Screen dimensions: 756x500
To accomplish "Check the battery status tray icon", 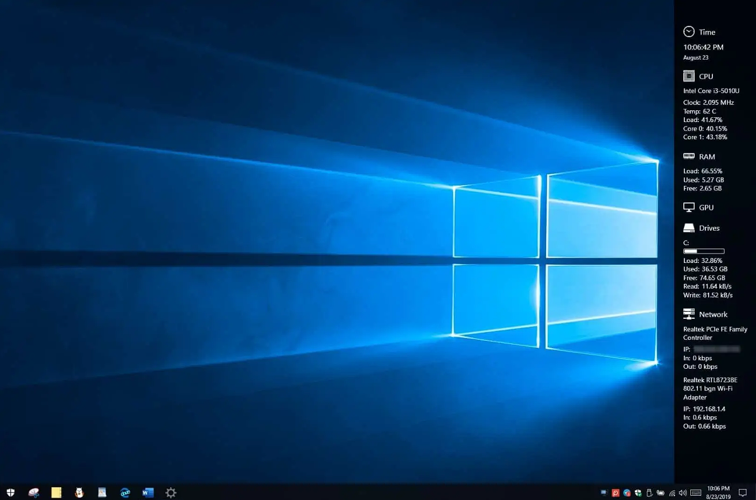I will pos(661,492).
